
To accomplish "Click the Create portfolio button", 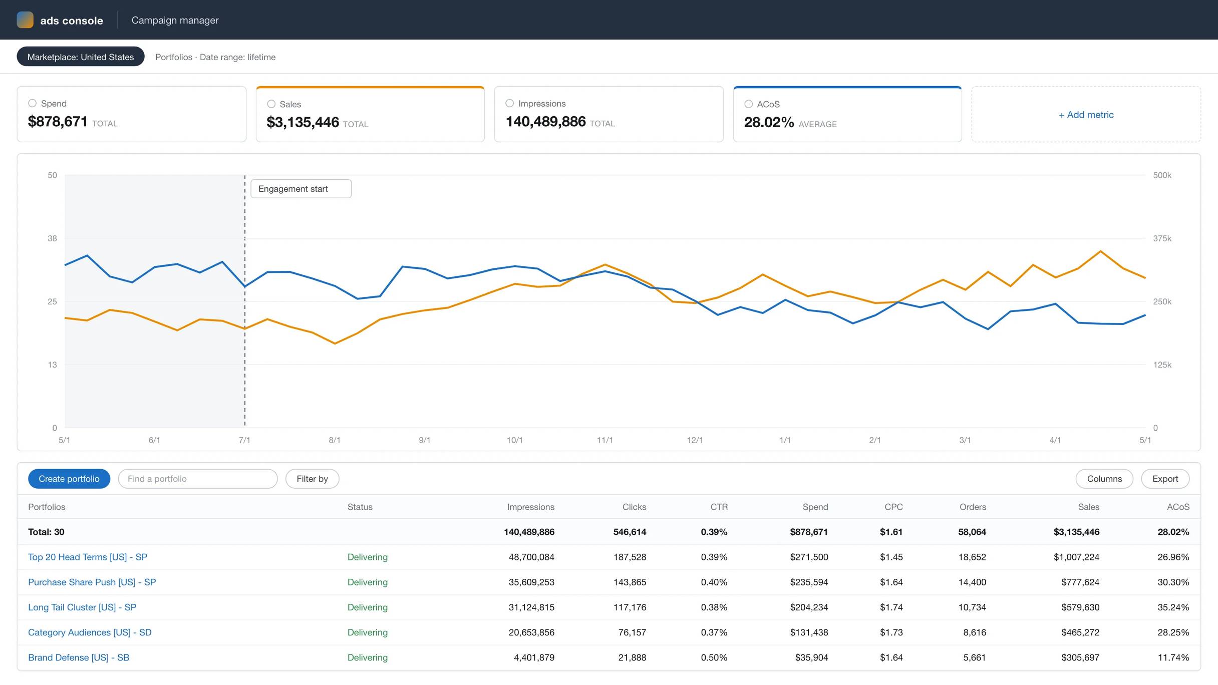I will 69,479.
